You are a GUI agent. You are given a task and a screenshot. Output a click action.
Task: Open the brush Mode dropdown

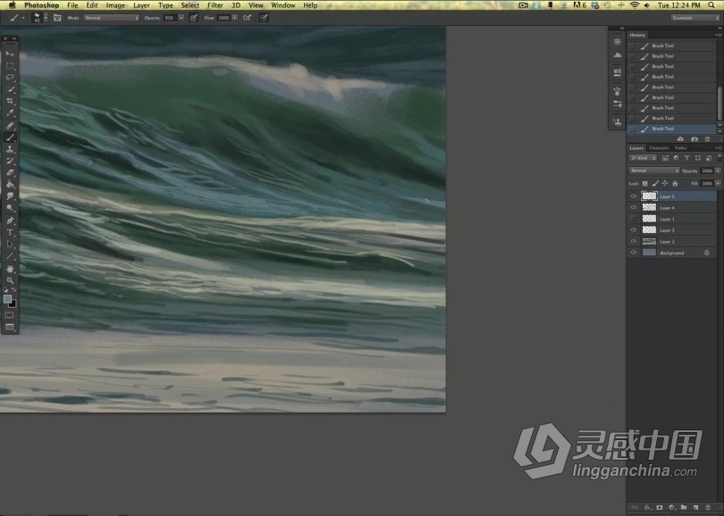pyautogui.click(x=111, y=18)
